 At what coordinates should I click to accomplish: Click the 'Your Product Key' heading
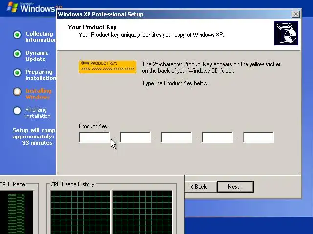click(92, 27)
